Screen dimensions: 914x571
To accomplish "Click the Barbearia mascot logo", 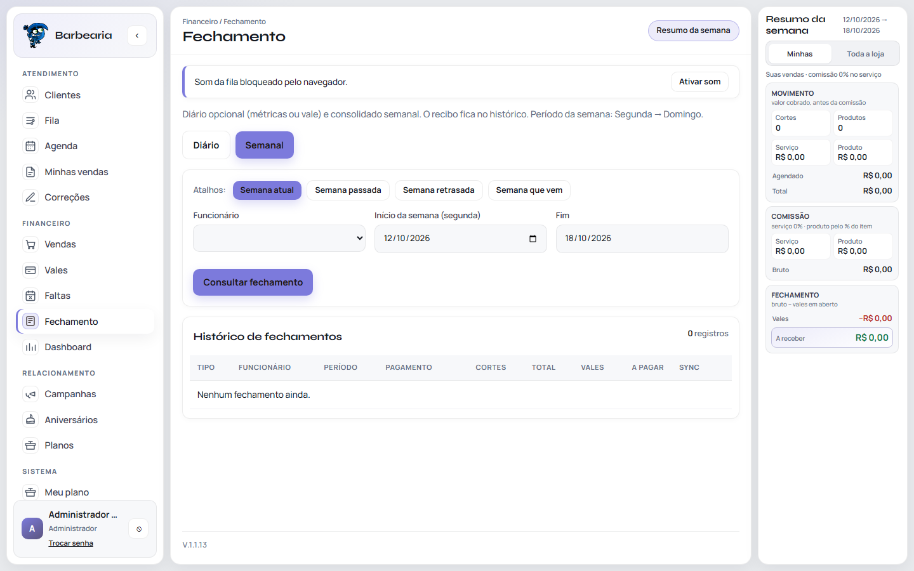I will tap(36, 36).
